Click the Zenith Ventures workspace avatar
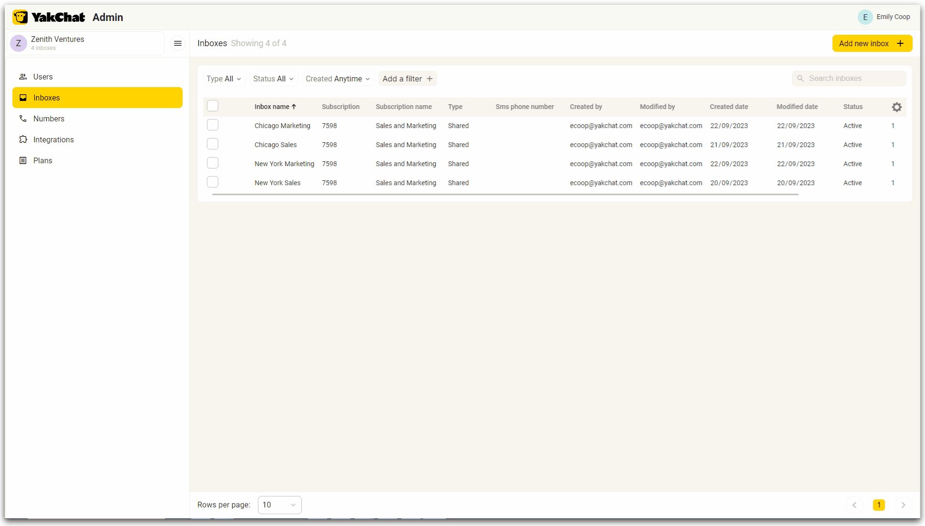The height and width of the screenshot is (526, 925). pyautogui.click(x=19, y=43)
